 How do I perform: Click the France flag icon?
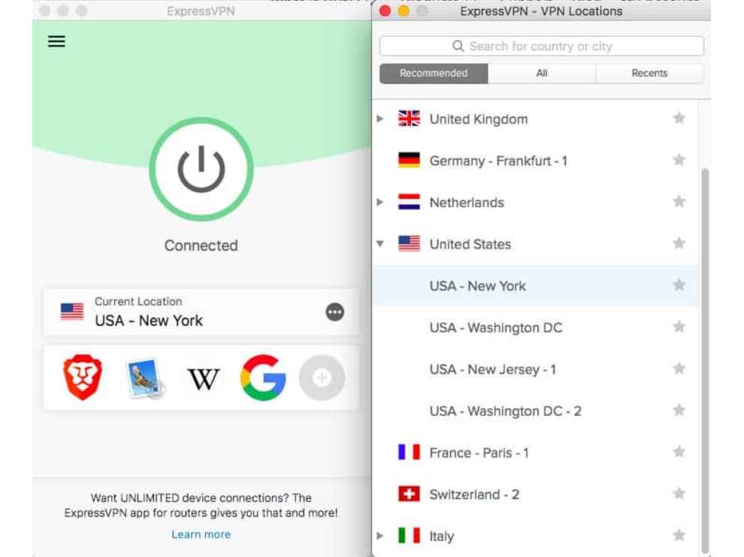pyautogui.click(x=409, y=452)
